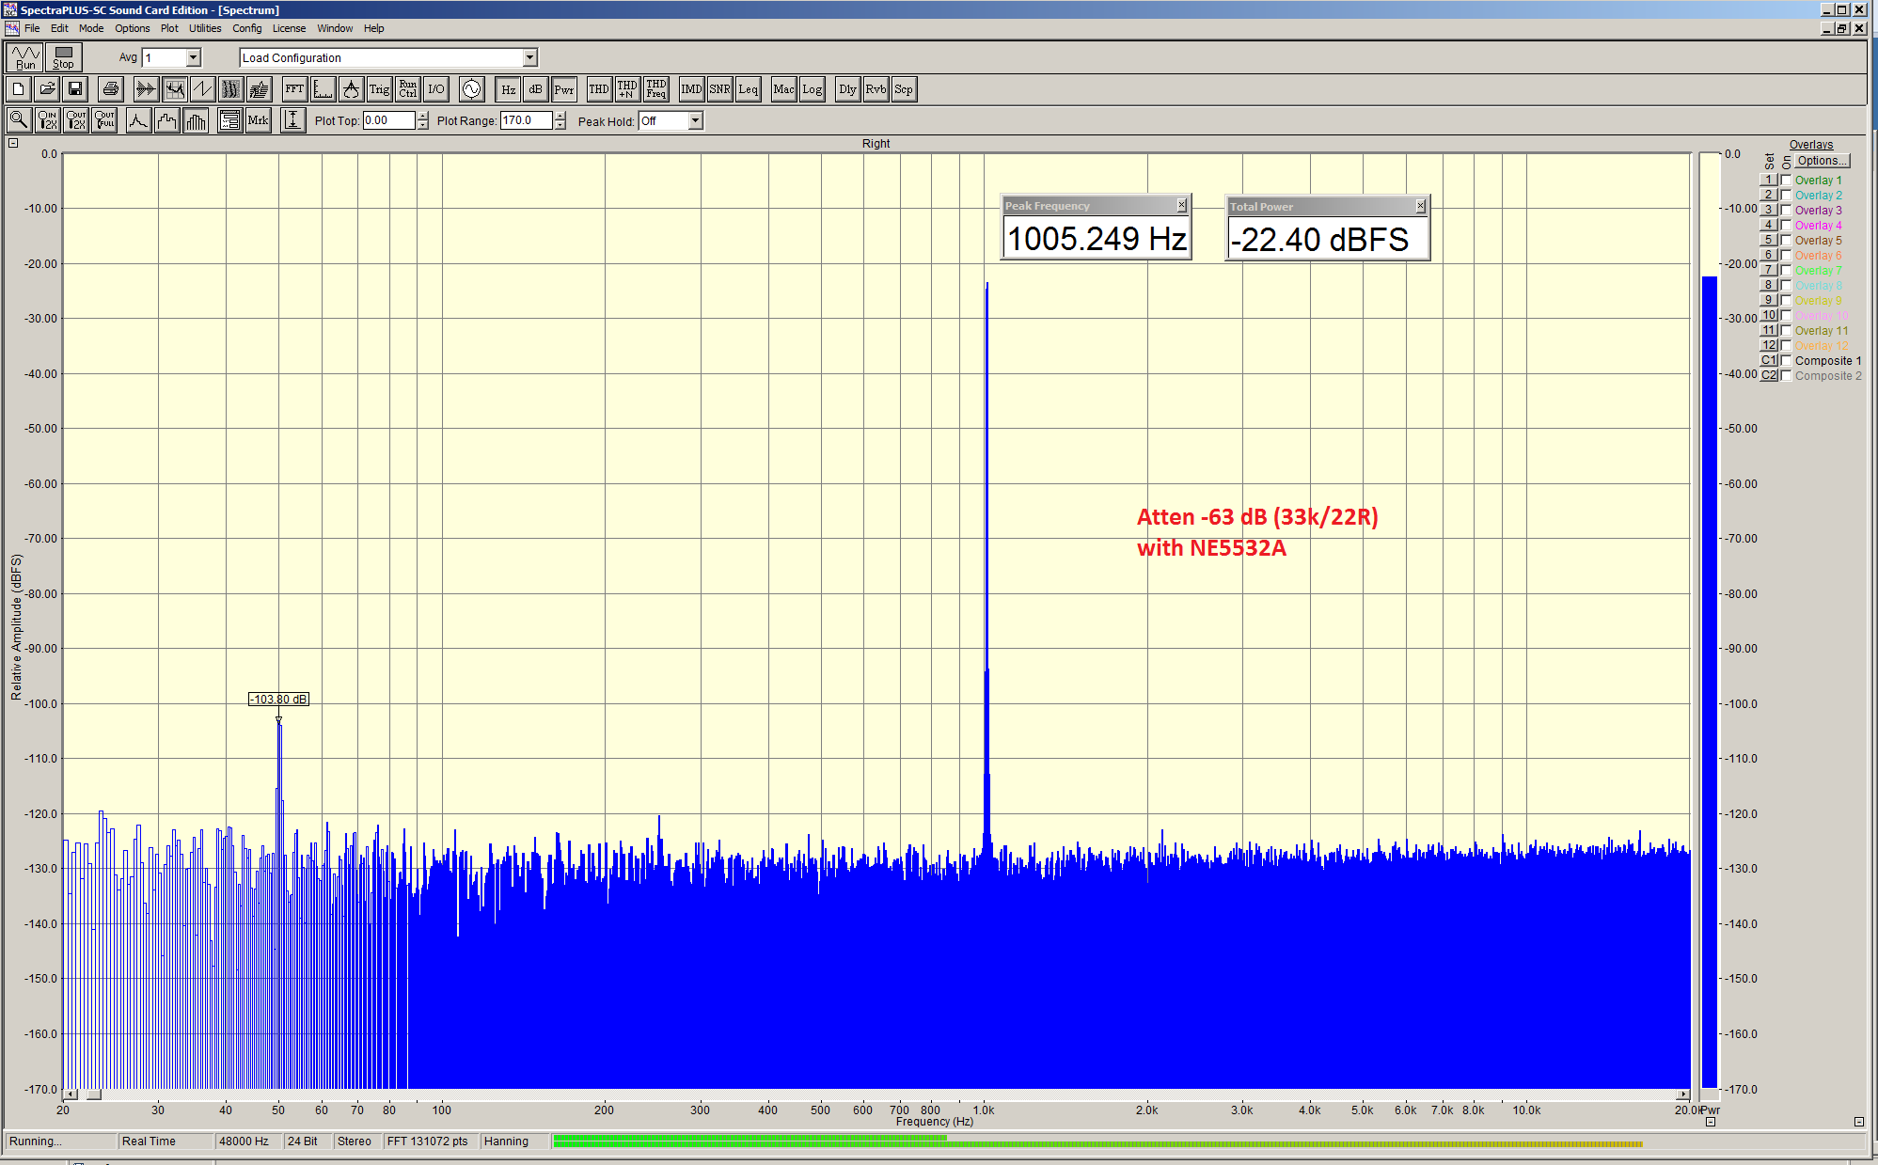Click the SNR utility button
Viewport: 1878px width, 1165px height.
pyautogui.click(x=719, y=89)
